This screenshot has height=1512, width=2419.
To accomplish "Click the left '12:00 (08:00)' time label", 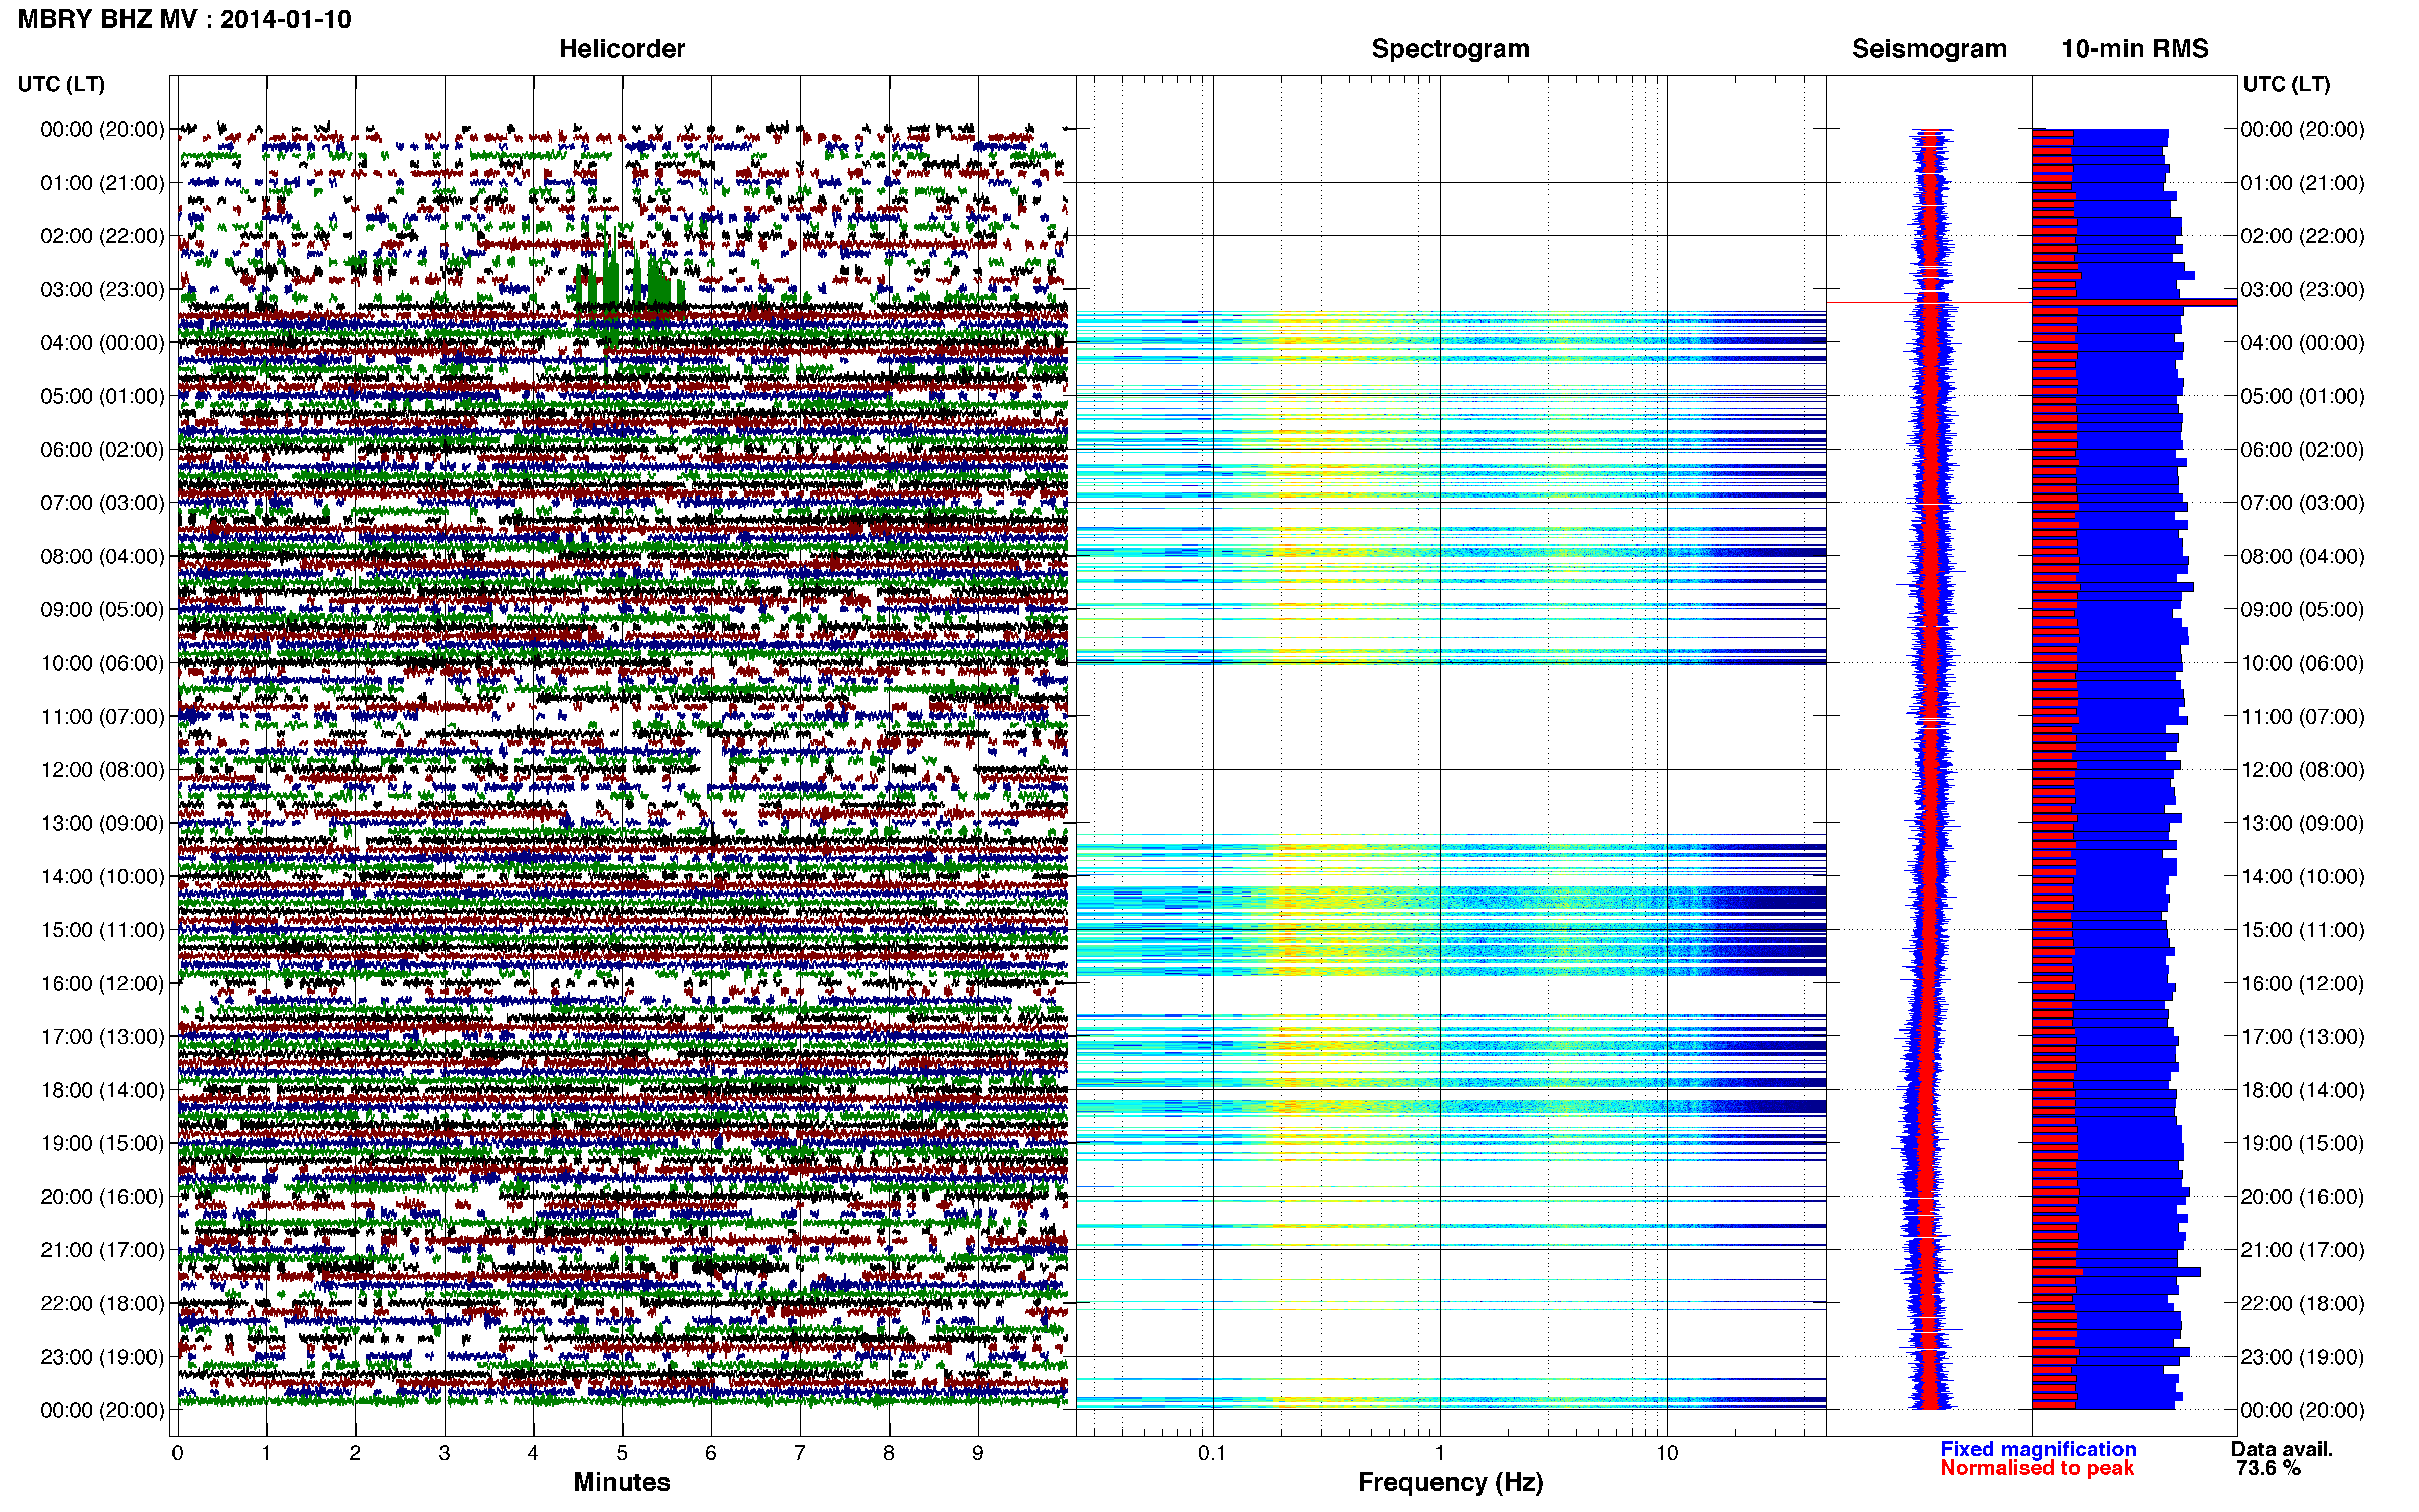I will tap(102, 769).
